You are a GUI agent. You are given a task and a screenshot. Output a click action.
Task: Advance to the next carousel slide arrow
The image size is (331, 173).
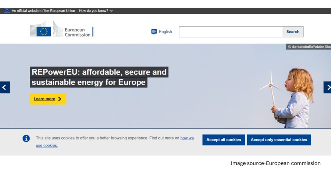point(327,87)
